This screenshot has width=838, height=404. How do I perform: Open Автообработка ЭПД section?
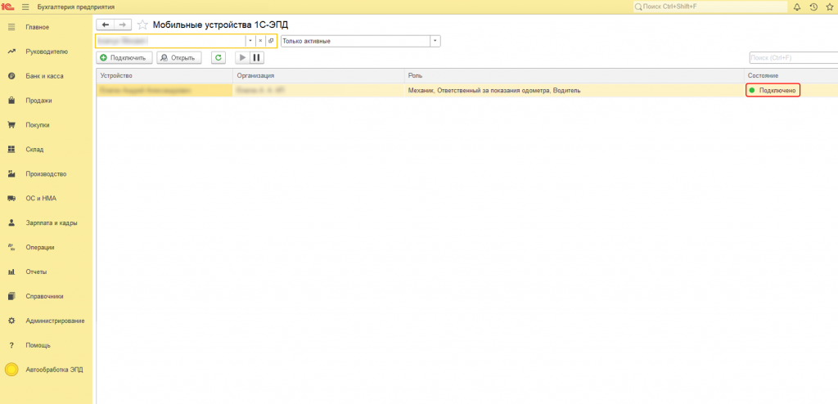point(54,370)
